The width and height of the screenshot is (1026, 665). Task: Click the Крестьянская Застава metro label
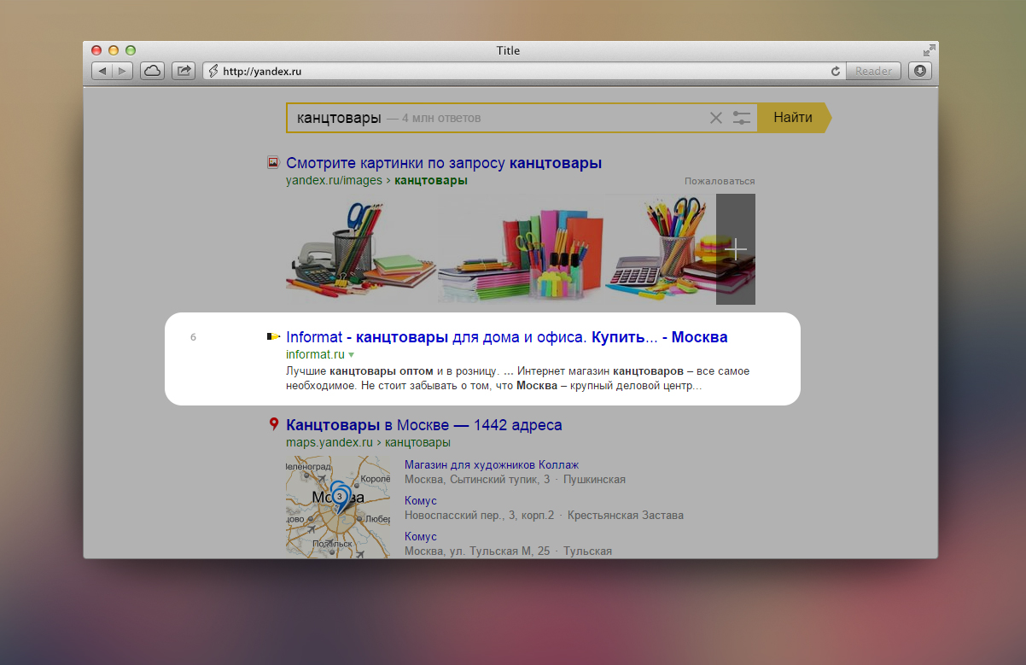[x=625, y=516]
